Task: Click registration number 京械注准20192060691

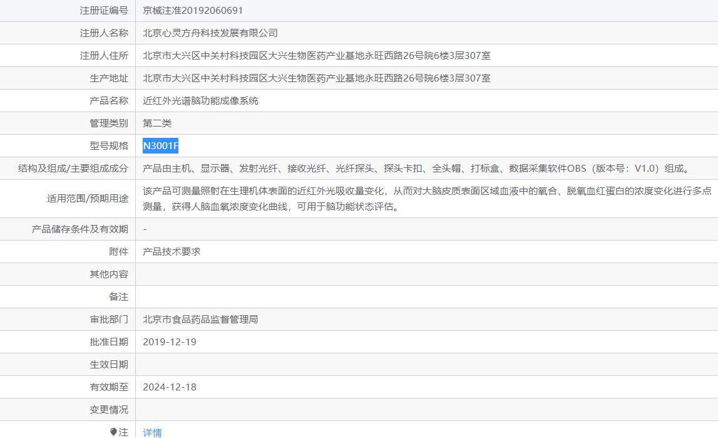Action: pos(193,11)
